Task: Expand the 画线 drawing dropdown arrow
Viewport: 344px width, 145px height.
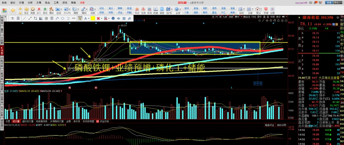Action: (x=86, y=9)
